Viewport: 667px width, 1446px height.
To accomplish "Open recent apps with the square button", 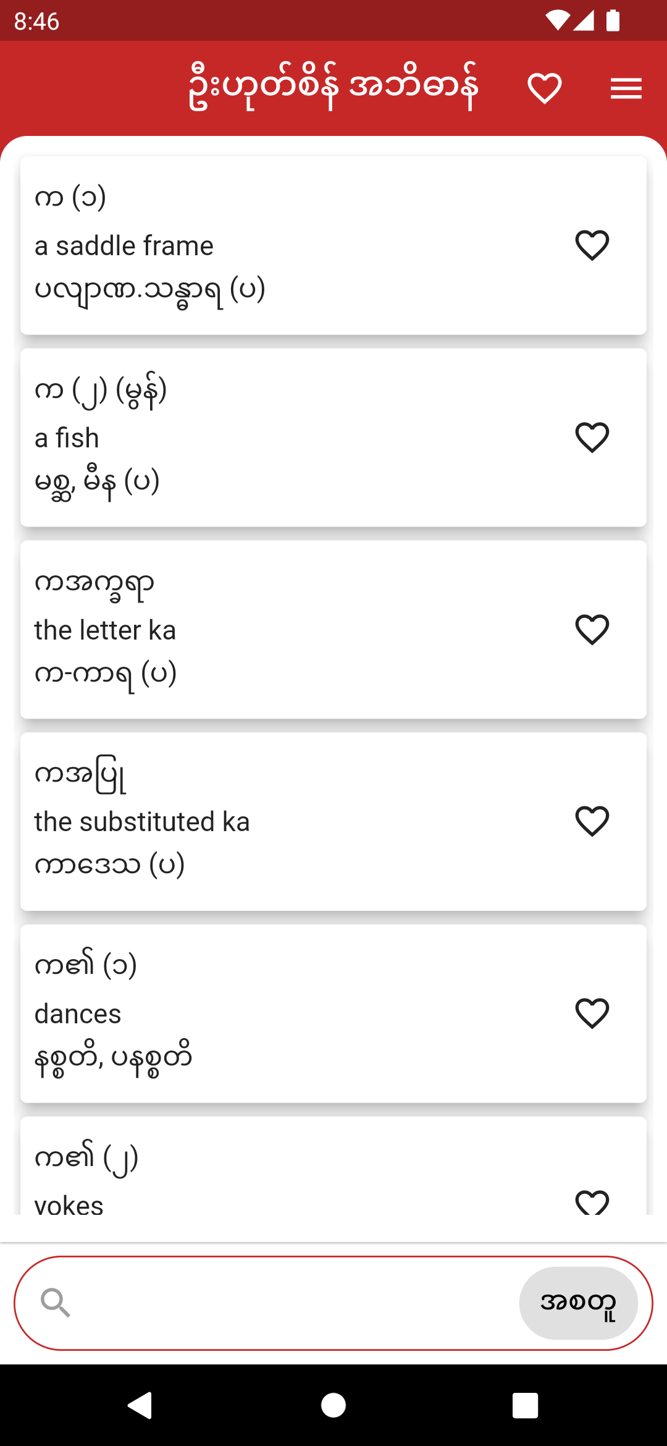I will (x=526, y=1405).
